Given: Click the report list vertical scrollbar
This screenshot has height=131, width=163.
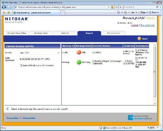Looking at the screenshot, I should [x=155, y=72].
